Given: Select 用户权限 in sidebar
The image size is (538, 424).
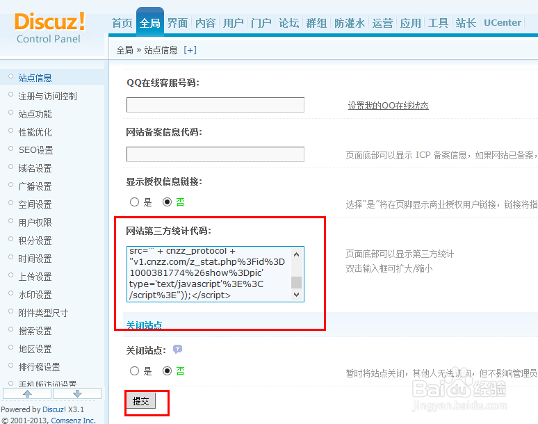Looking at the screenshot, I should [x=35, y=222].
